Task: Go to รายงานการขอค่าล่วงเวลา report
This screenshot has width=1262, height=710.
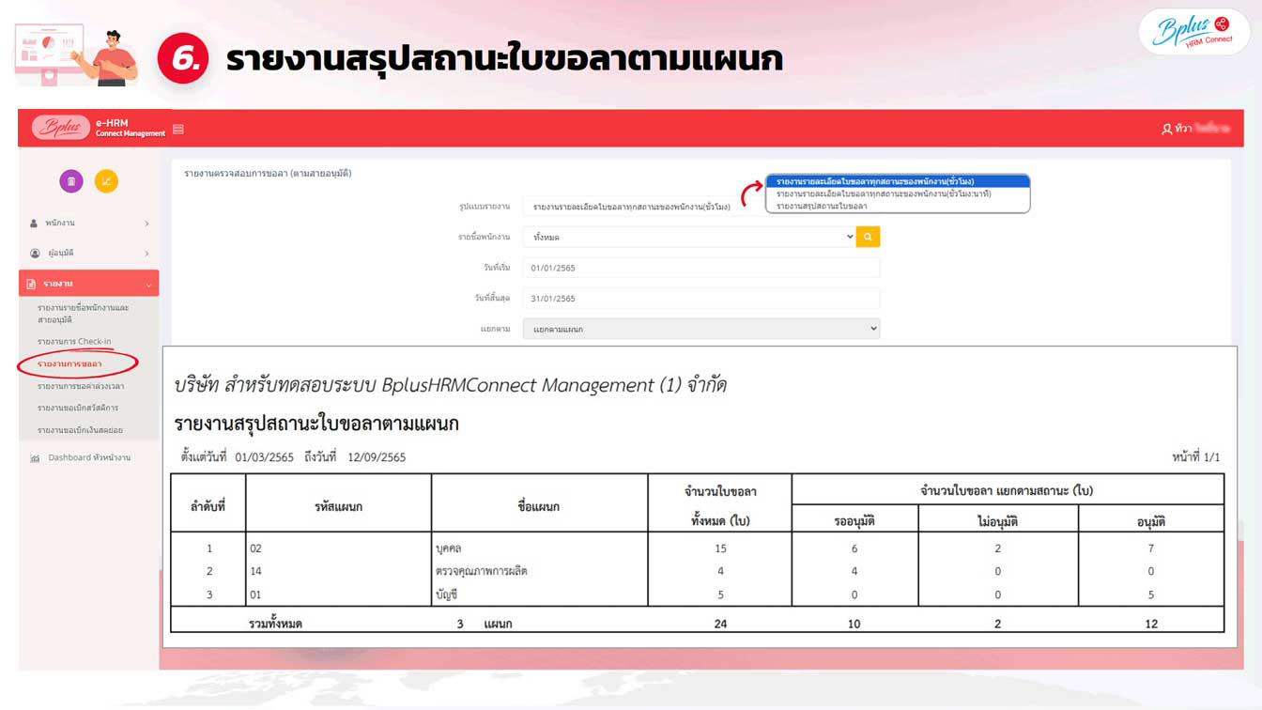Action: point(81,386)
